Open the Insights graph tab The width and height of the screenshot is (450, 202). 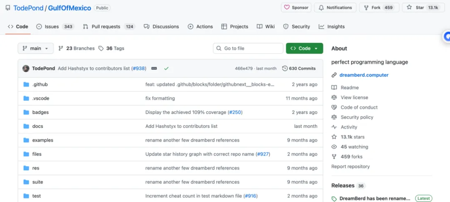[x=332, y=27]
